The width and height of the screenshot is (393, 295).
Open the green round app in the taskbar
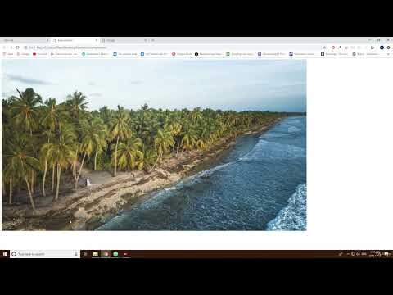(x=115, y=254)
